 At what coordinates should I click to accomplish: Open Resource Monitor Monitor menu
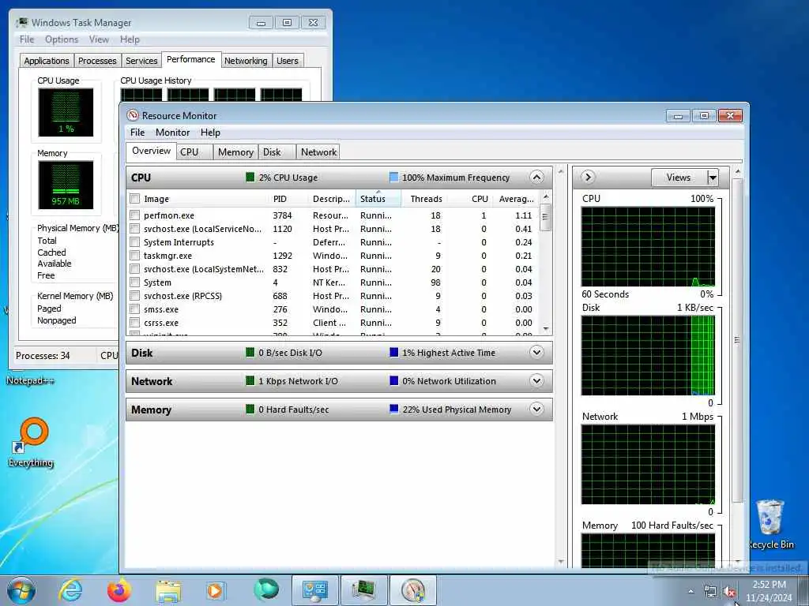pyautogui.click(x=173, y=133)
